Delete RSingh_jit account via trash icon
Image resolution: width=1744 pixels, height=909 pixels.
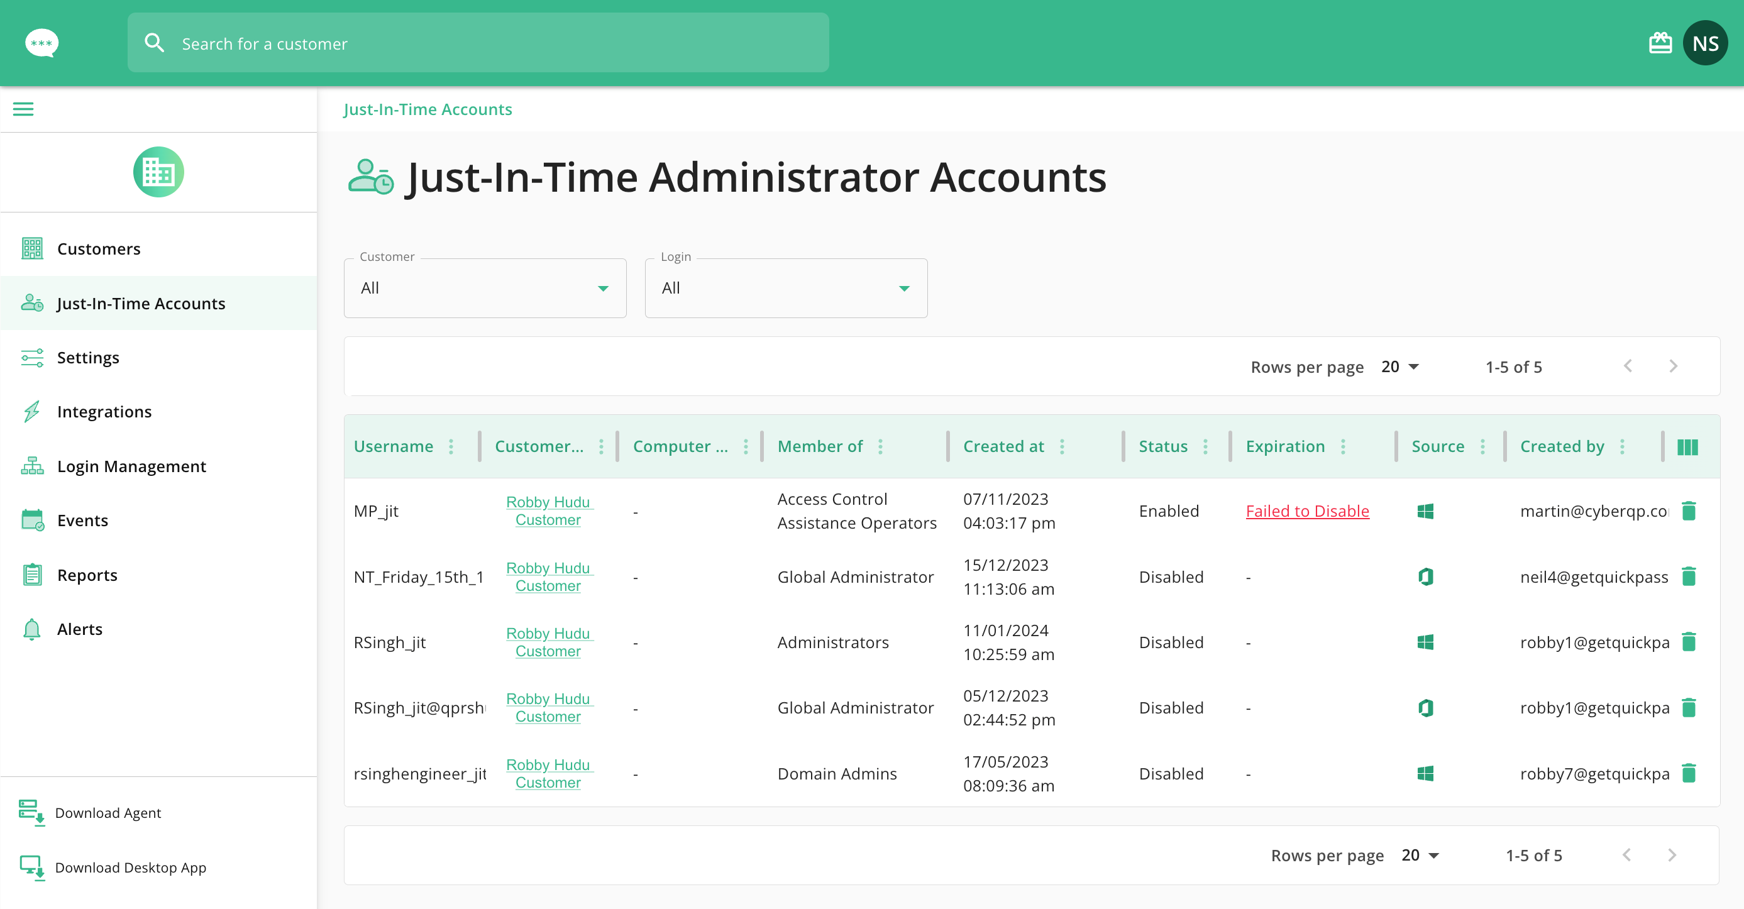tap(1689, 642)
